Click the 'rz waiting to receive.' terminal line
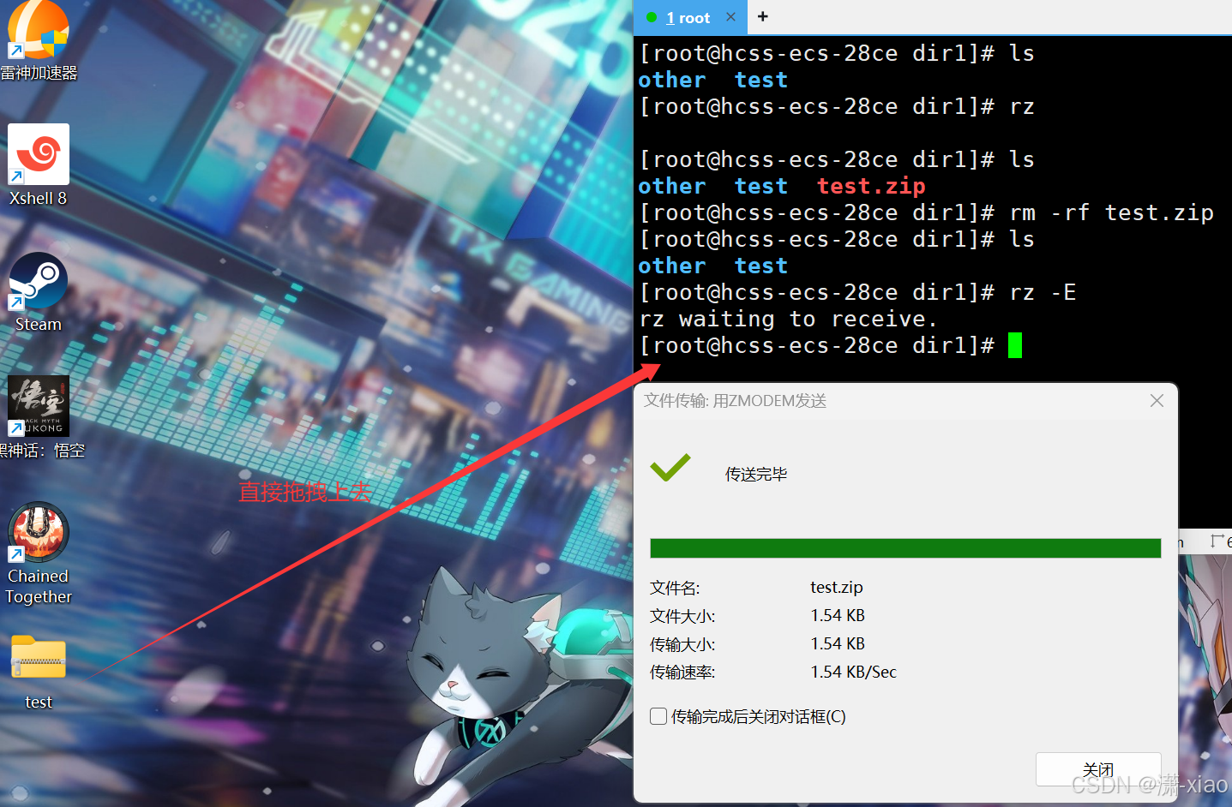 pyautogui.click(x=788, y=319)
